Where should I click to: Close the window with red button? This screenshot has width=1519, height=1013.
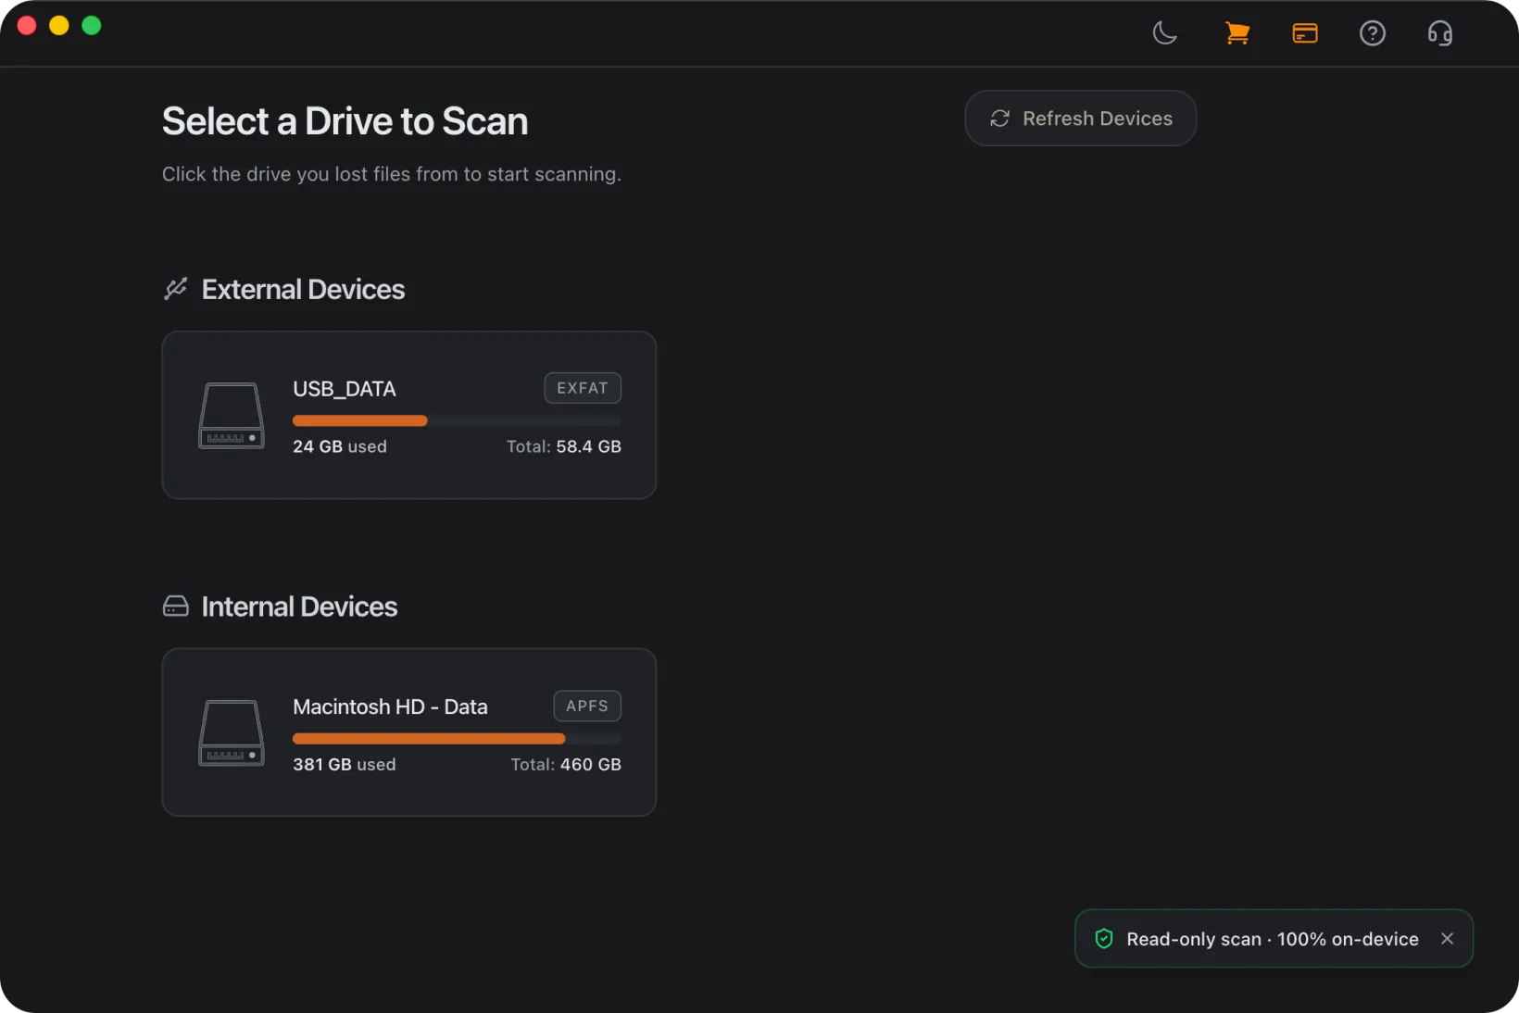click(x=27, y=25)
